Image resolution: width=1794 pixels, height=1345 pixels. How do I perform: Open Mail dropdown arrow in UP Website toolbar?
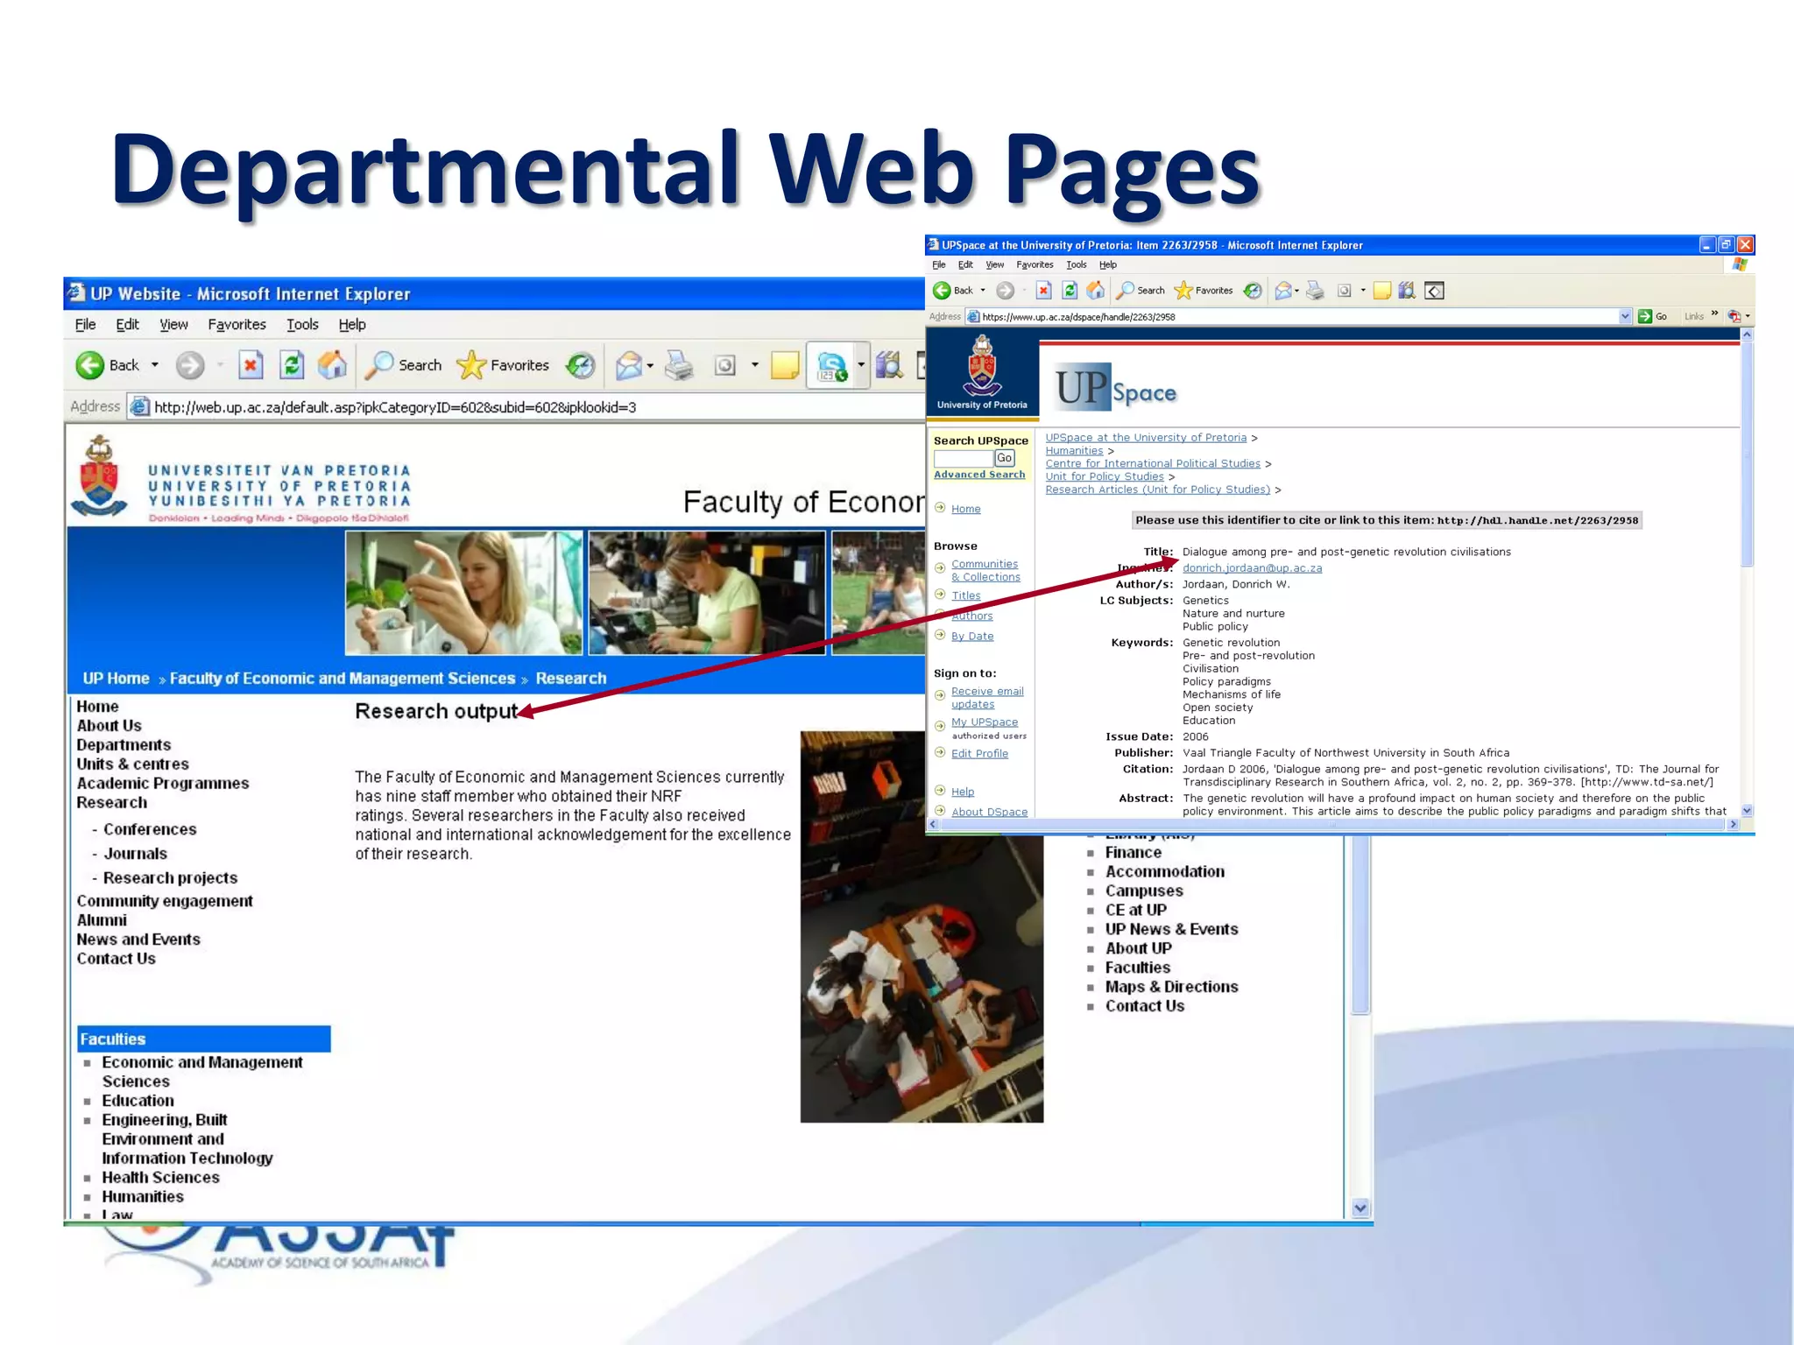(x=650, y=366)
